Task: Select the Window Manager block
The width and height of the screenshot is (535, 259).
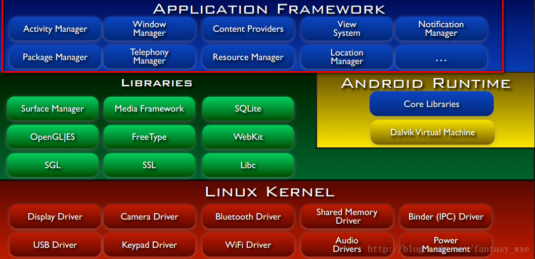Action: click(150, 29)
